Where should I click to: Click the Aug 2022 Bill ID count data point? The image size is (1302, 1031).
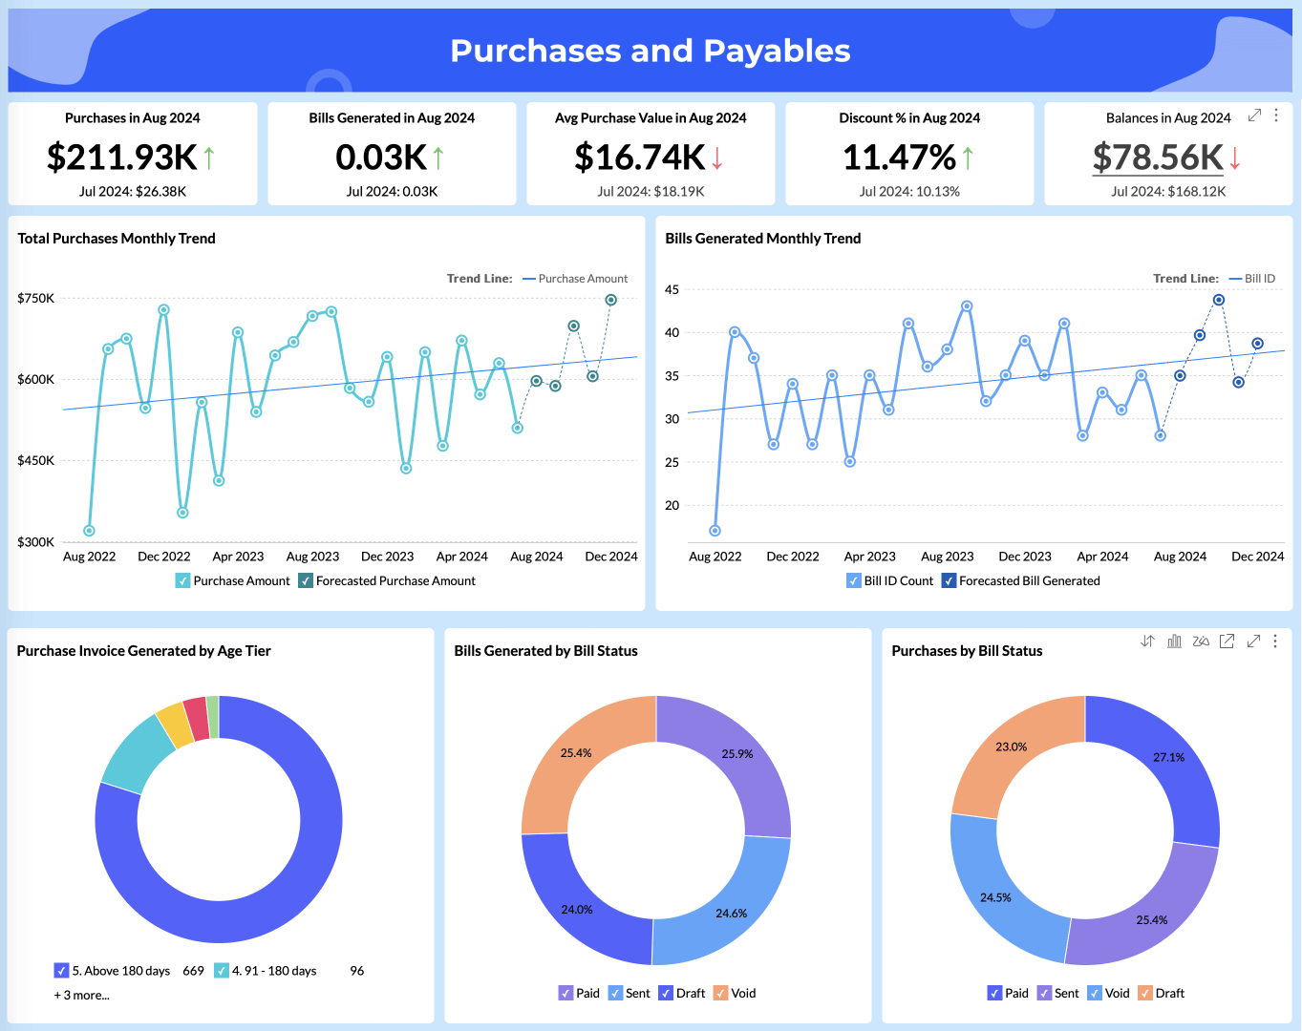[x=715, y=531]
